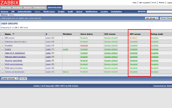Viewport: 172px width, 108px height.
Task: Check the API access group checkbox
Action: tap(2, 38)
